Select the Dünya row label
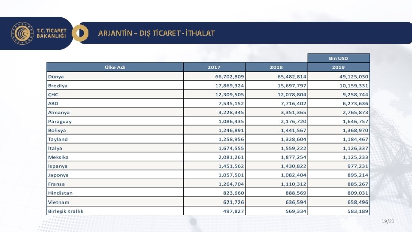 [56, 76]
